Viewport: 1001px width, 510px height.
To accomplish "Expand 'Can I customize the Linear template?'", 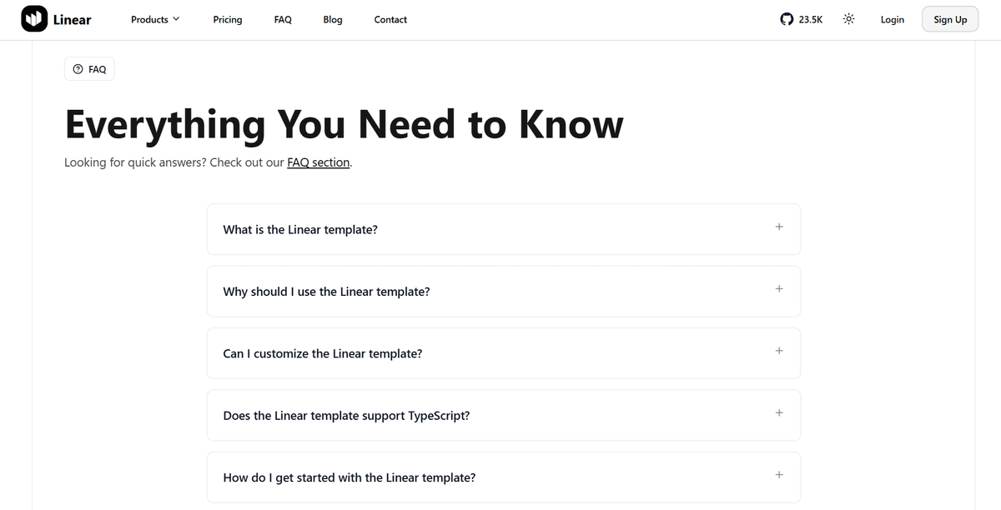I will click(x=322, y=353).
